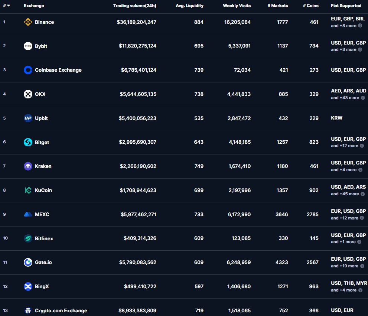Click the Kraken logo icon

pos(28,166)
